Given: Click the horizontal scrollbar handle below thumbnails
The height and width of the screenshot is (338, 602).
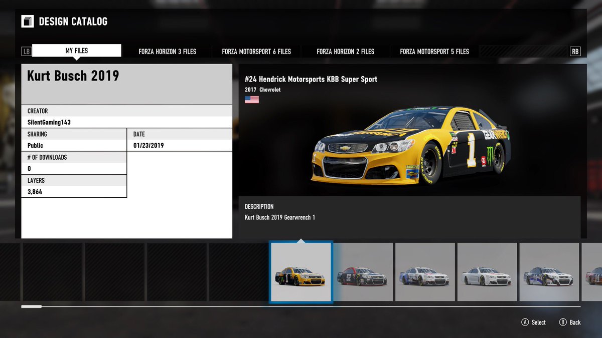Looking at the screenshot, I should coord(32,306).
